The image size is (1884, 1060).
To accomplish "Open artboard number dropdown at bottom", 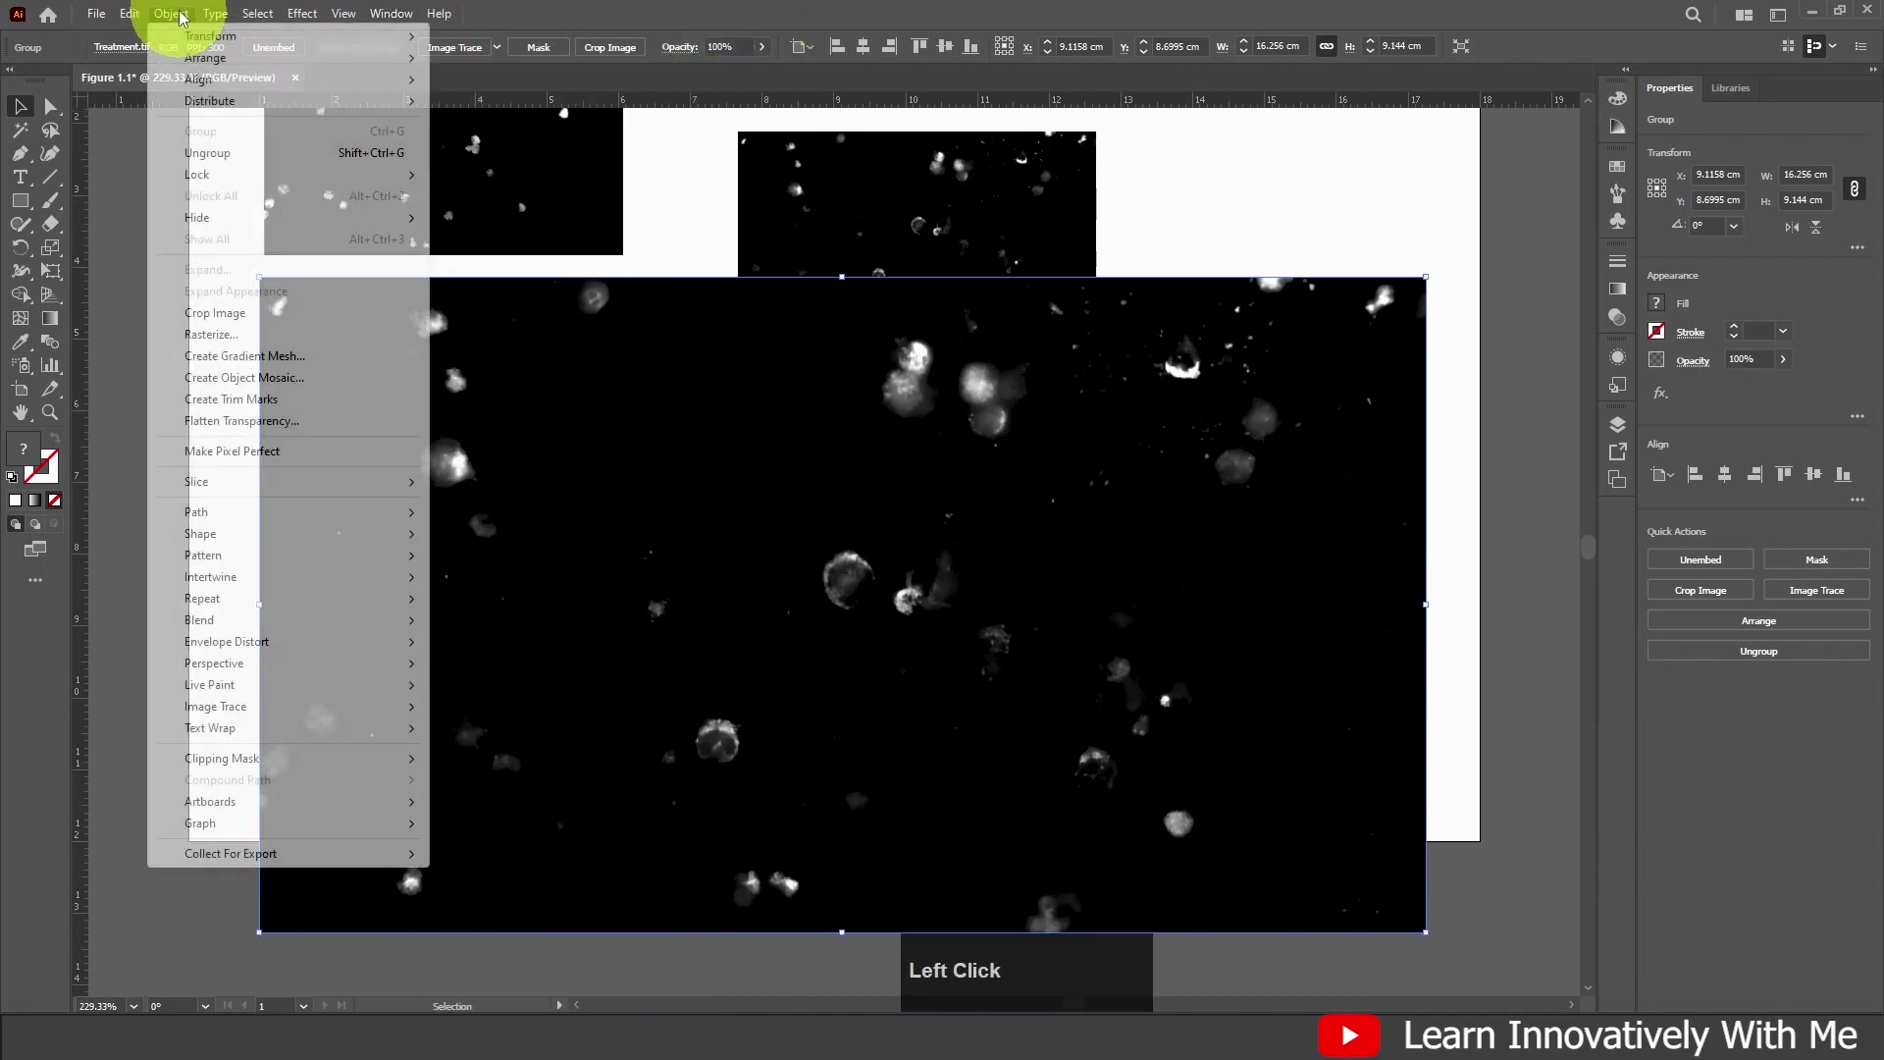I will [x=303, y=1006].
